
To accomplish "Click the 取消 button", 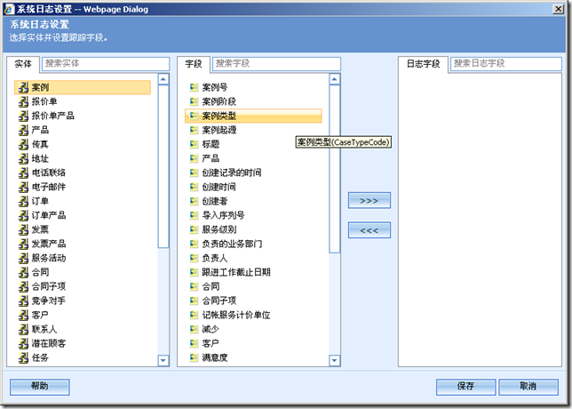I will click(x=528, y=387).
